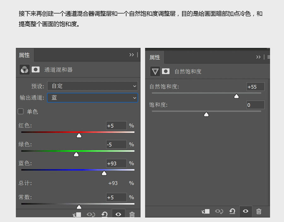The width and height of the screenshot is (284, 222).
Task: Enable the 单色 monochrome checkbox
Action: point(21,111)
